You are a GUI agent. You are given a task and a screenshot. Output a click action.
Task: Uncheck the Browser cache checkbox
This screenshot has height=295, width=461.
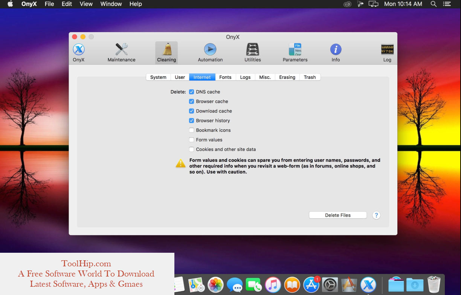click(192, 101)
